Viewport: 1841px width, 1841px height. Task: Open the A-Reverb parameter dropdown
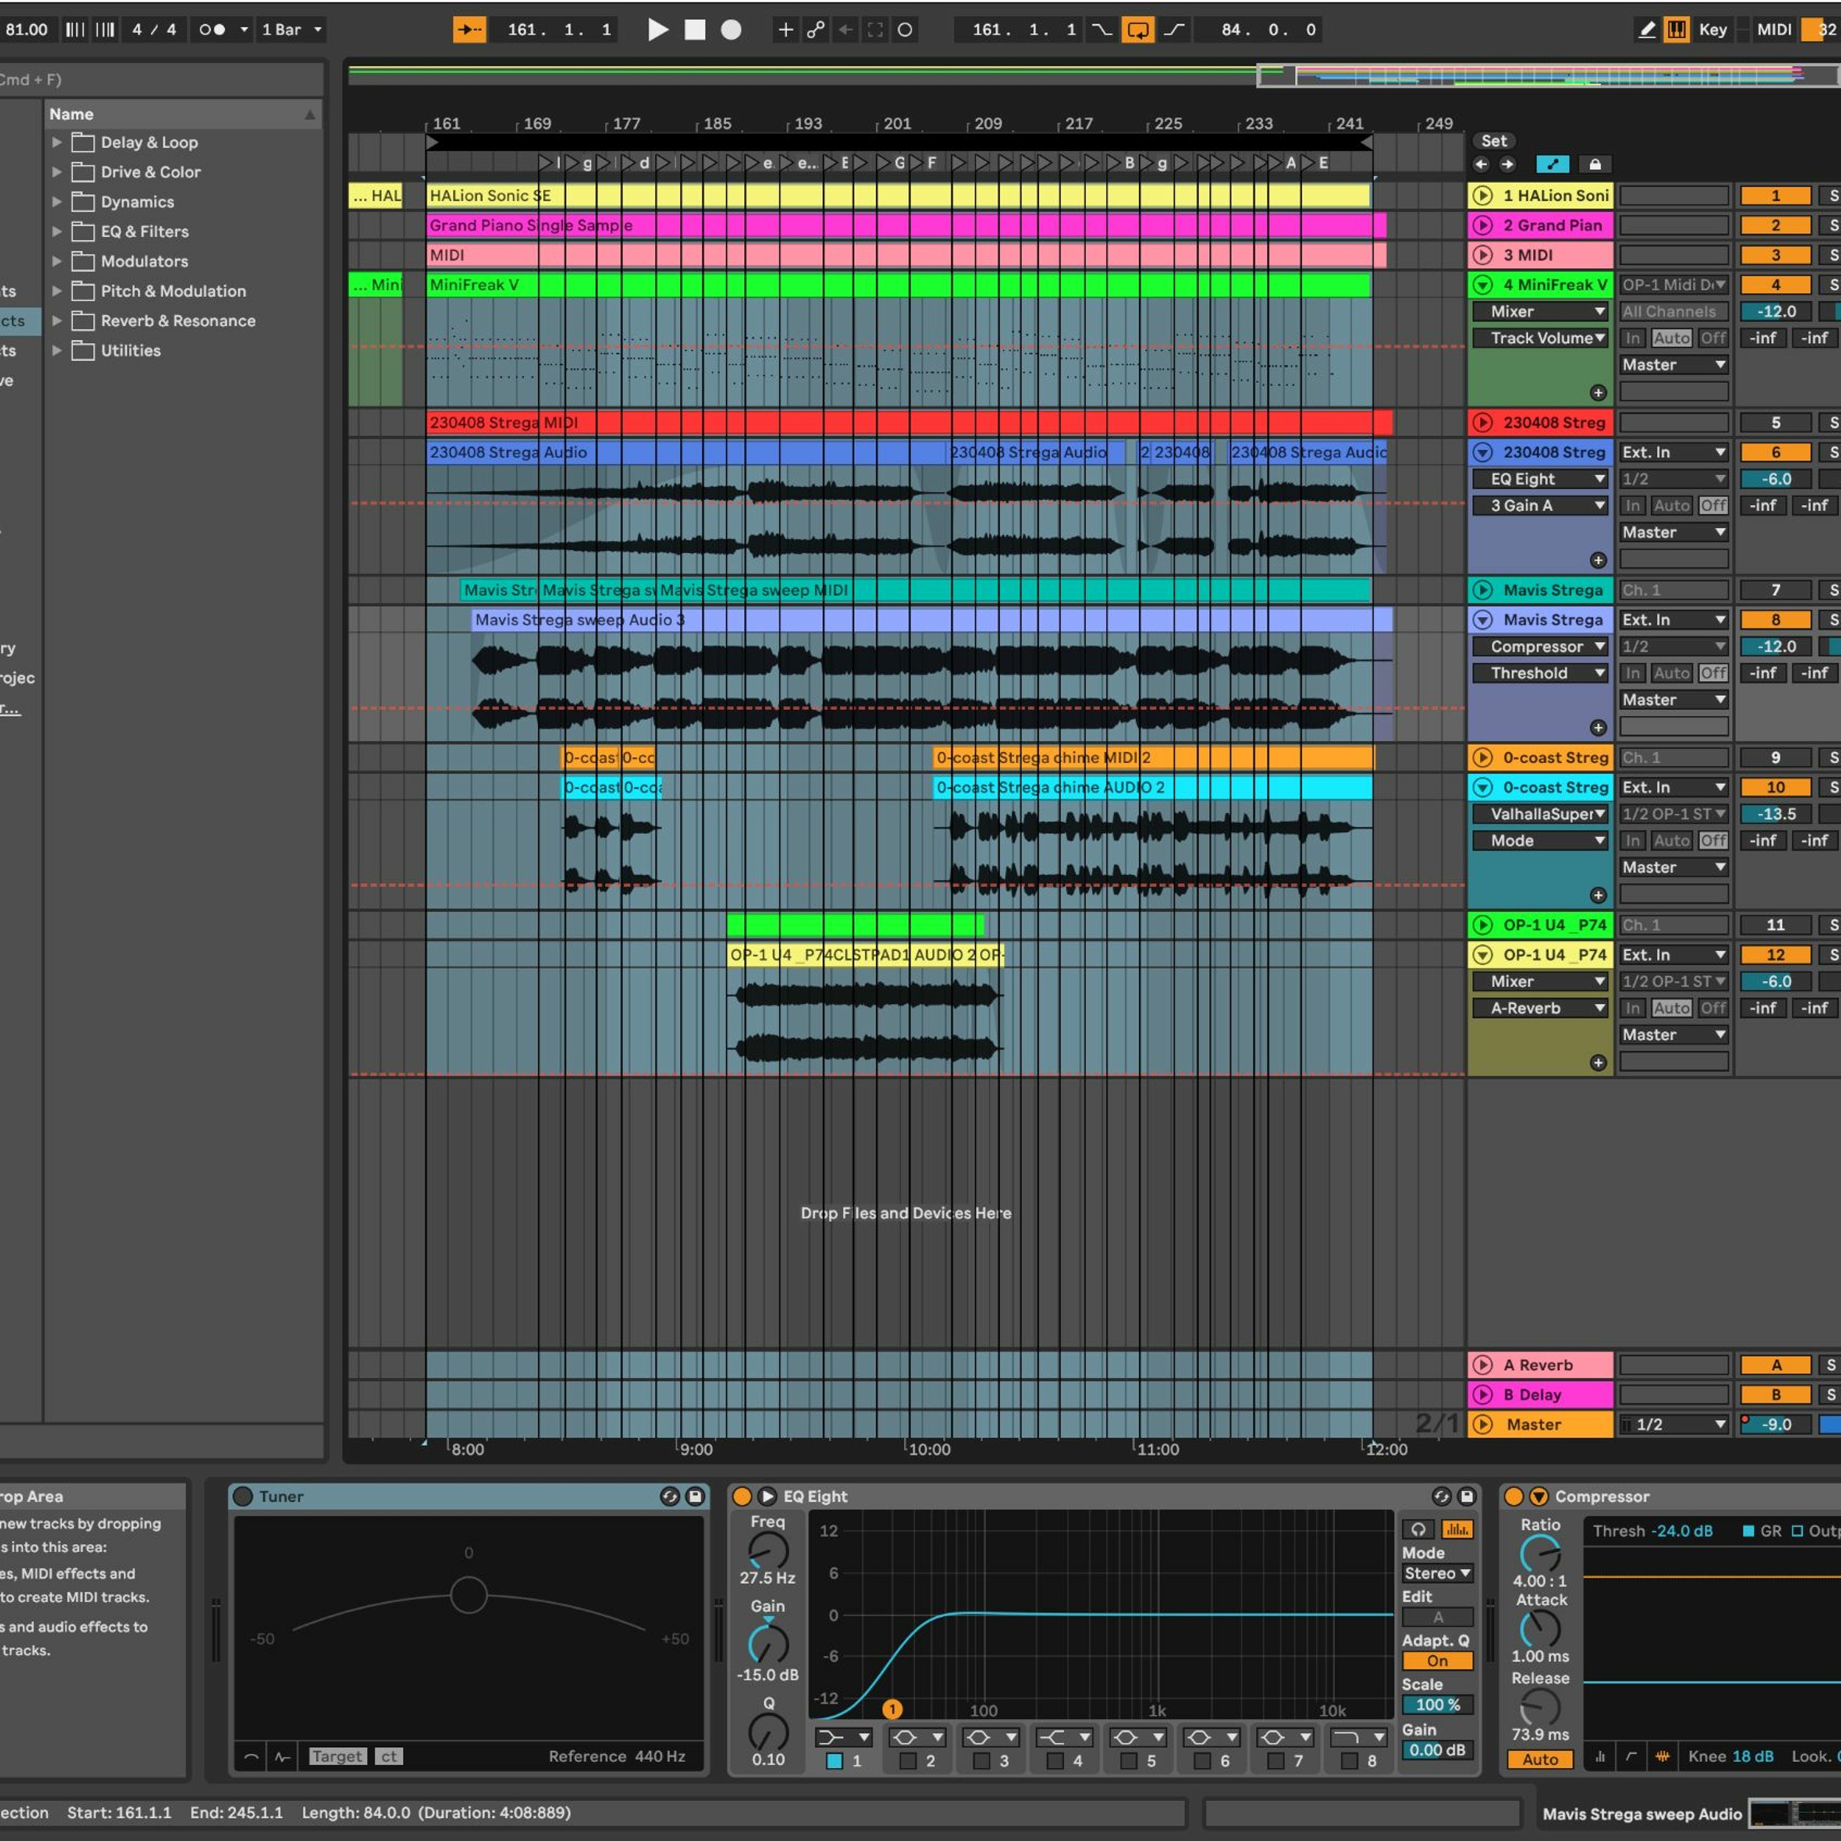pos(1541,1008)
